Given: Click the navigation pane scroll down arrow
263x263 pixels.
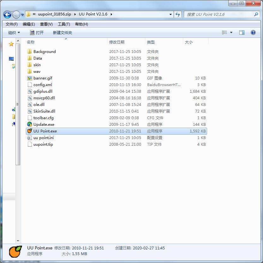Looking at the screenshot, I should pyautogui.click(x=18, y=241).
